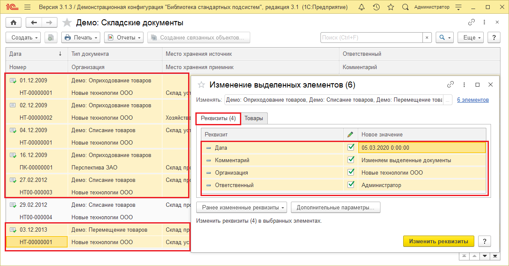509x266 pixels.
Task: Open Ранее измененные реквизиты dropdown
Action: [x=242, y=208]
